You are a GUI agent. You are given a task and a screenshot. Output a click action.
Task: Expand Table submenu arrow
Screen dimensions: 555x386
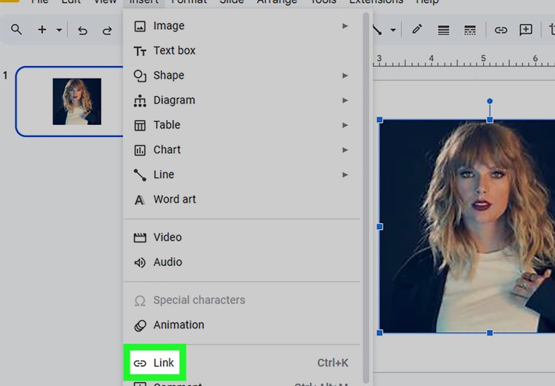(344, 125)
